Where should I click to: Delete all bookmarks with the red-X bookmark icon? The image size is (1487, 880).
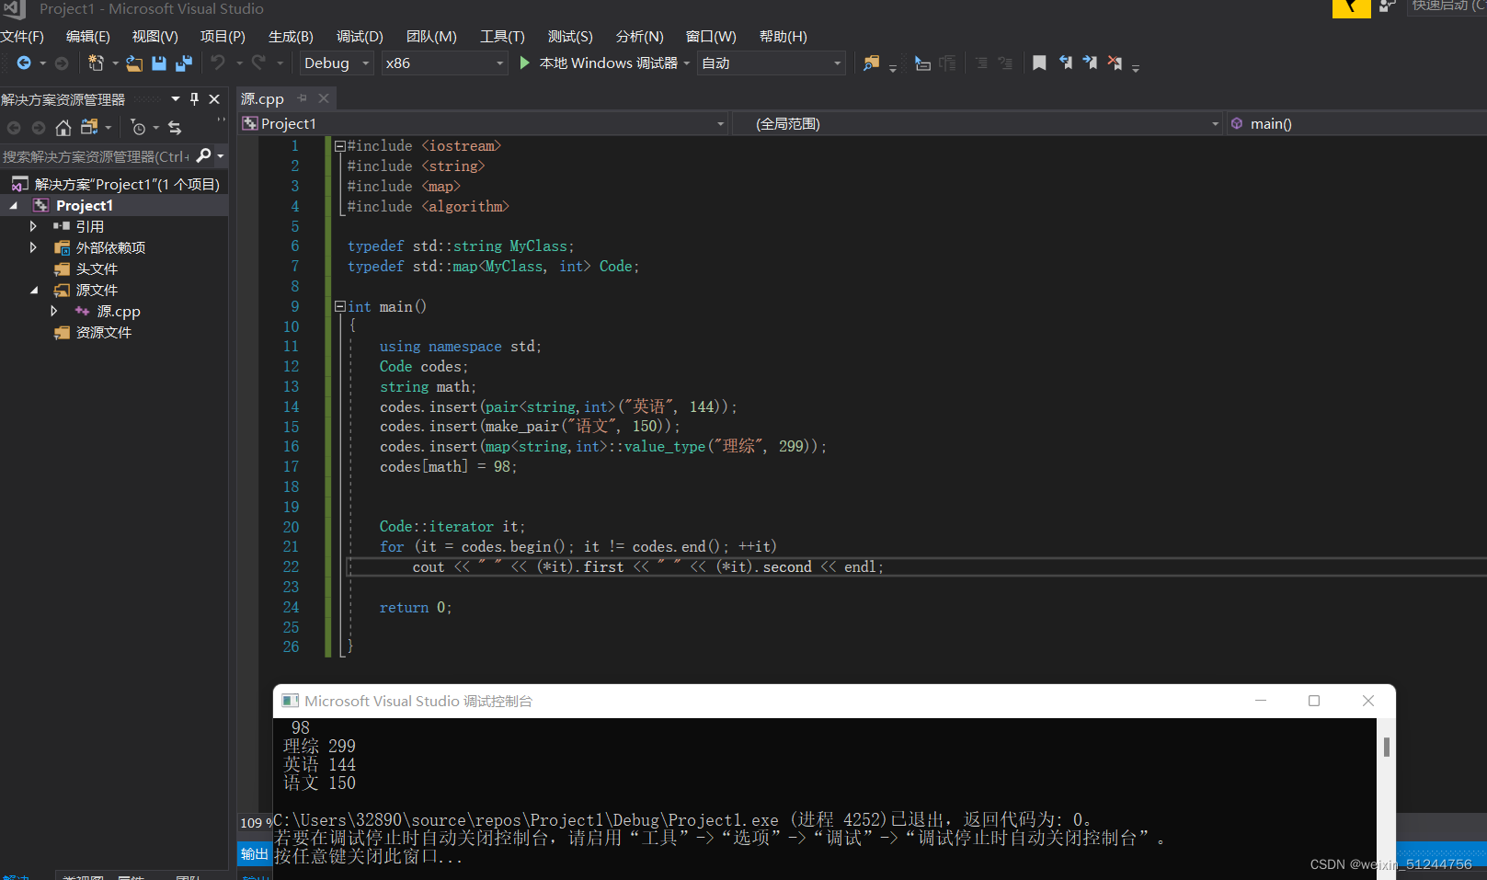1114,63
